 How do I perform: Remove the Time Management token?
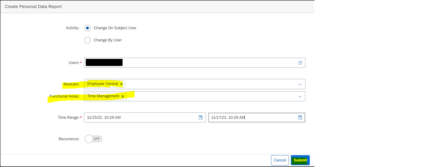tap(123, 96)
